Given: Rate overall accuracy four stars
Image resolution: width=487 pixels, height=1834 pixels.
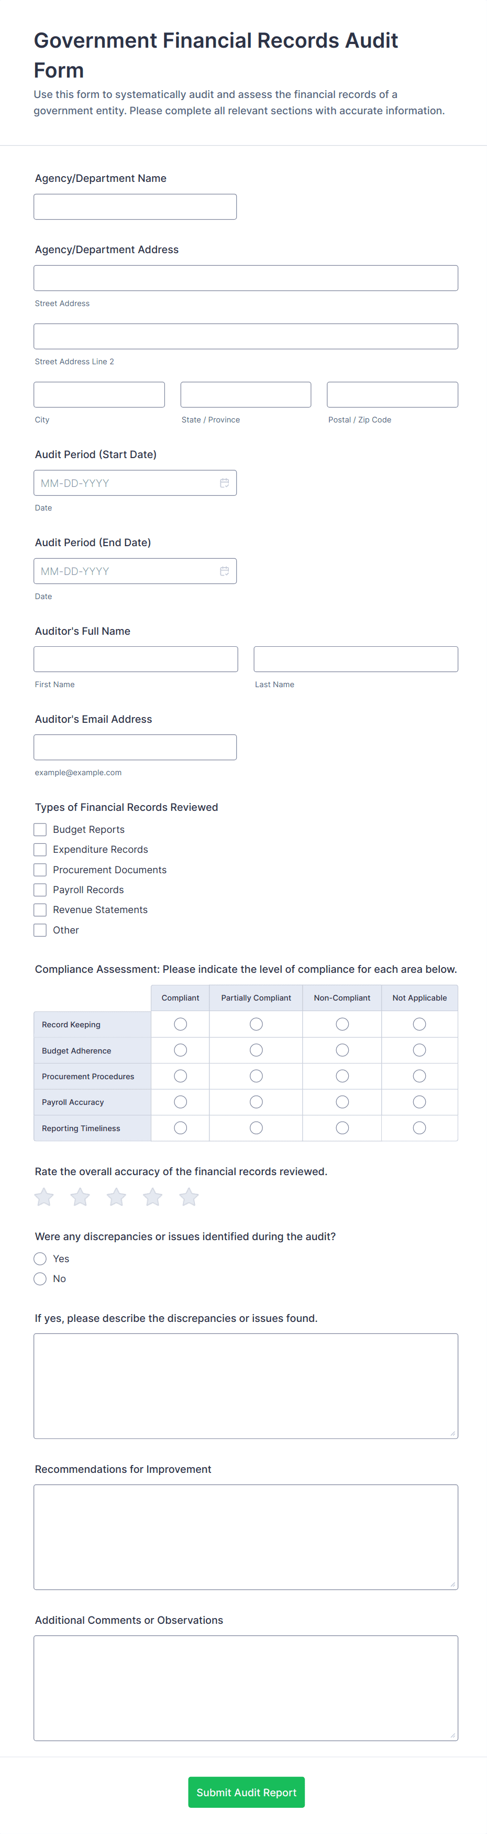Looking at the screenshot, I should [x=153, y=1197].
